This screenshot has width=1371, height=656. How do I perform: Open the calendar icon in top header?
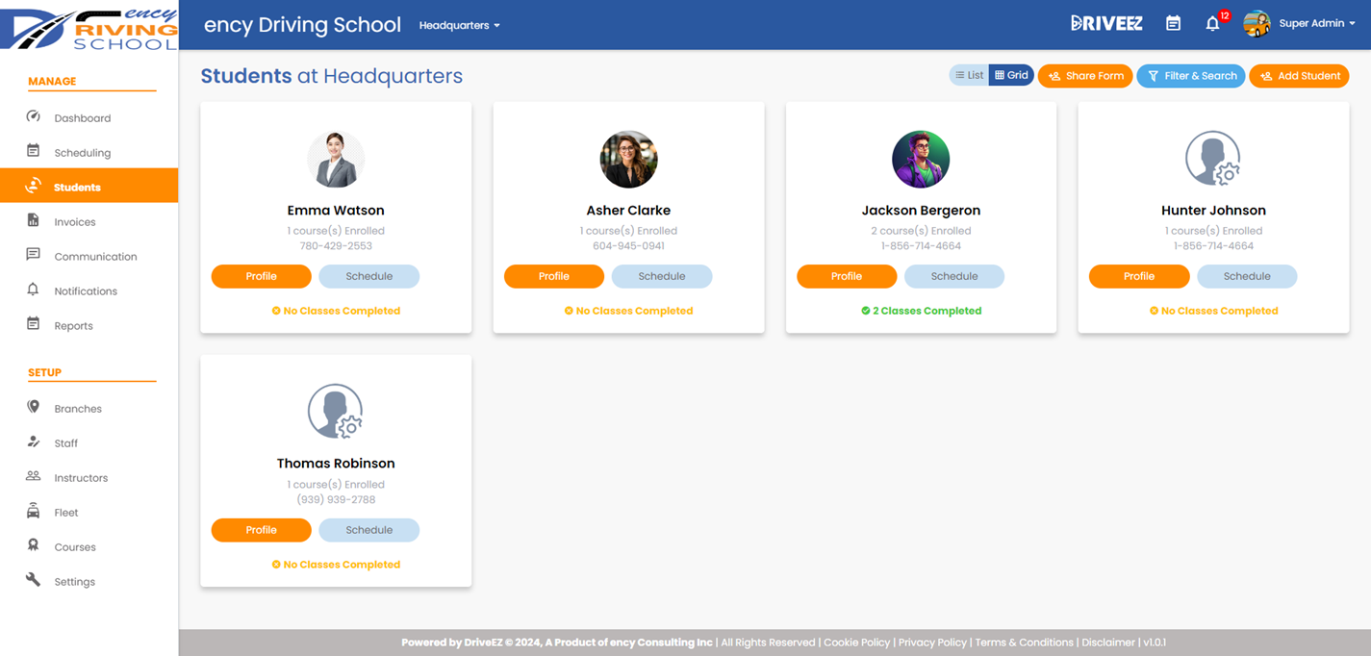[1173, 23]
